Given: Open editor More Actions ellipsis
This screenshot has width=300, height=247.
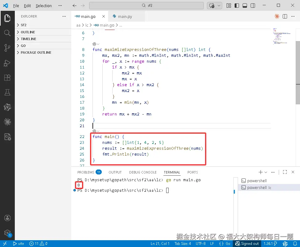Looking at the screenshot, I should (293, 16).
